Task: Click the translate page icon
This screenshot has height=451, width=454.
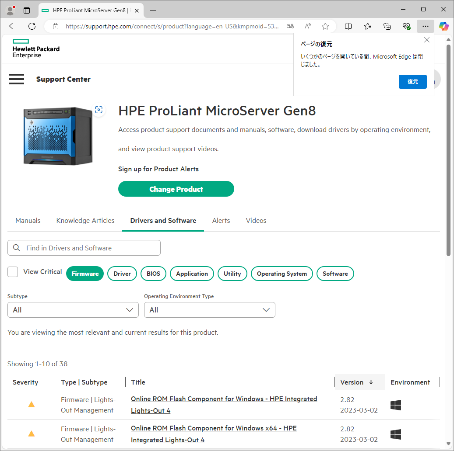Action: pyautogui.click(x=290, y=26)
